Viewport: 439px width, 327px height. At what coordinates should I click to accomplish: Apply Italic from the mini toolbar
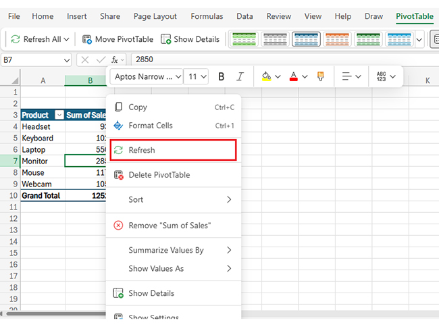click(x=240, y=76)
